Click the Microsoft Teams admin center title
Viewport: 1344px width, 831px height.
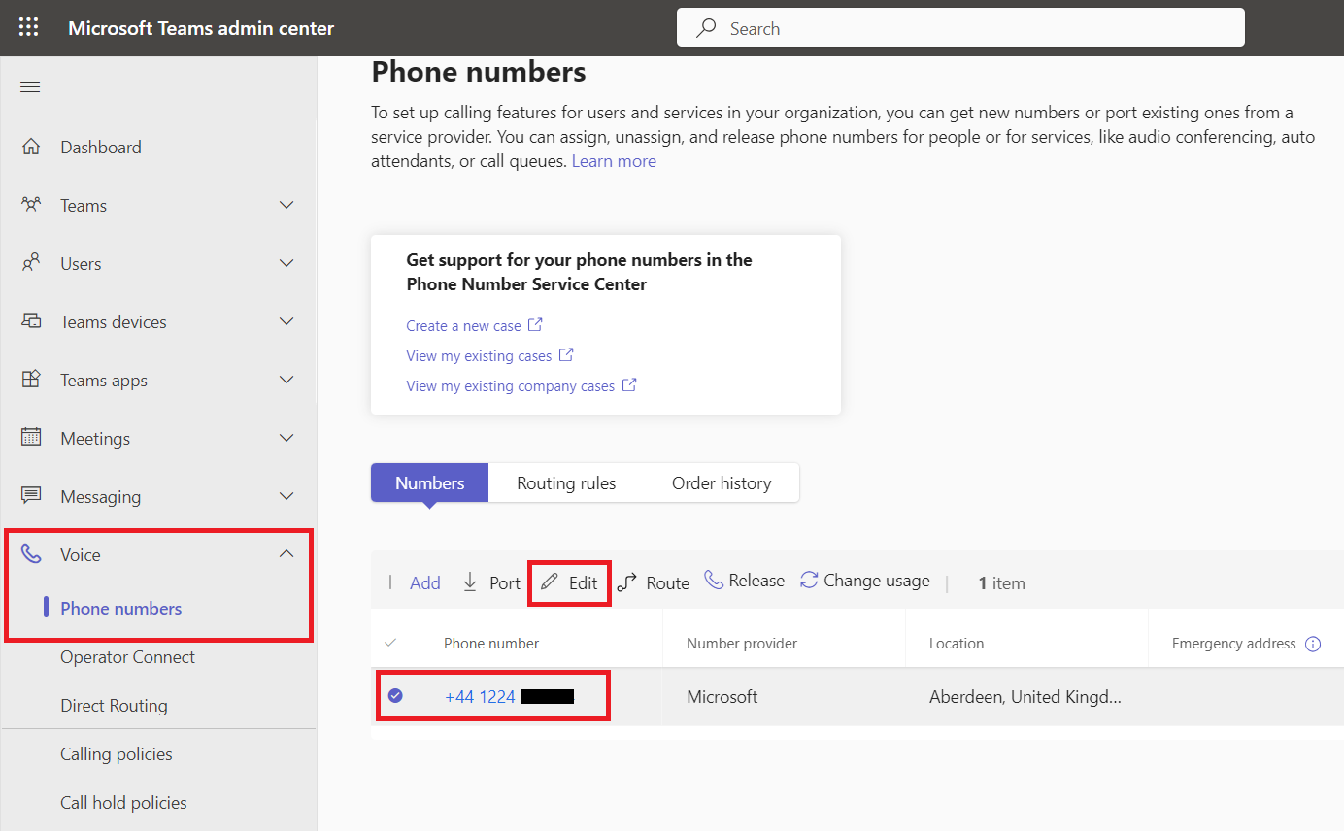coord(201,28)
